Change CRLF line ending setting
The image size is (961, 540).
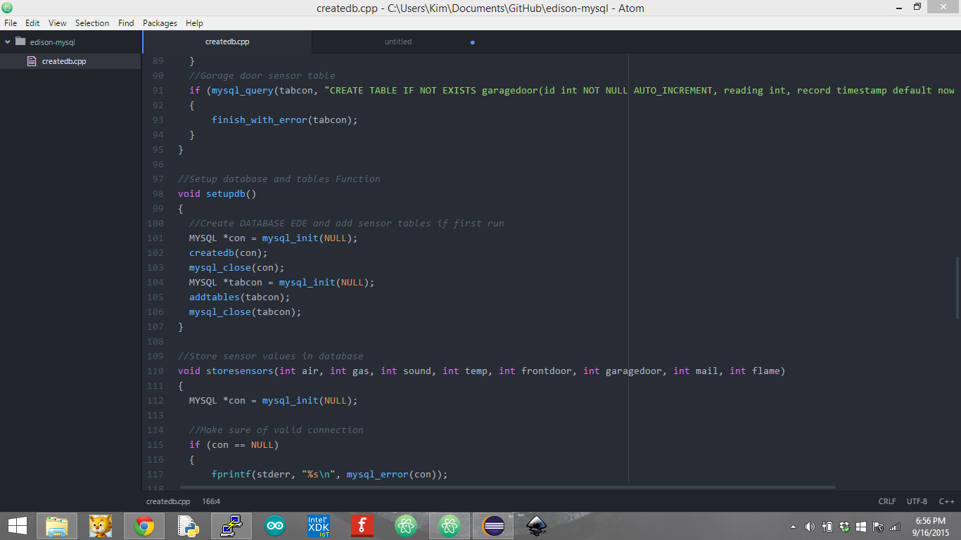click(x=887, y=501)
